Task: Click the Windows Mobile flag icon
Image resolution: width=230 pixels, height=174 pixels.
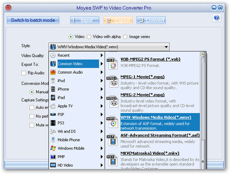Action: (53, 148)
